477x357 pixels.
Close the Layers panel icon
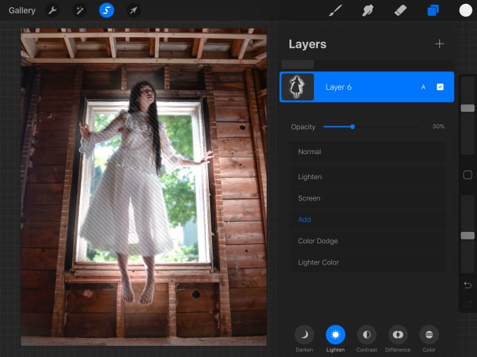[433, 11]
